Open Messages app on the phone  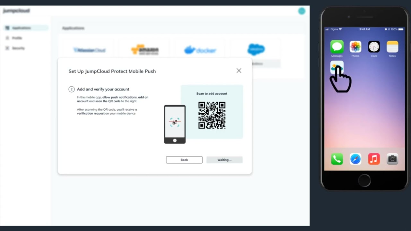coord(337,47)
